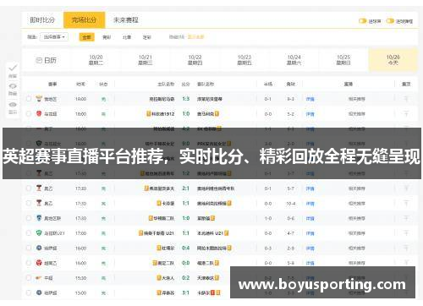Toggle the left switch at top right
The image size is (423, 306).
coord(362,21)
